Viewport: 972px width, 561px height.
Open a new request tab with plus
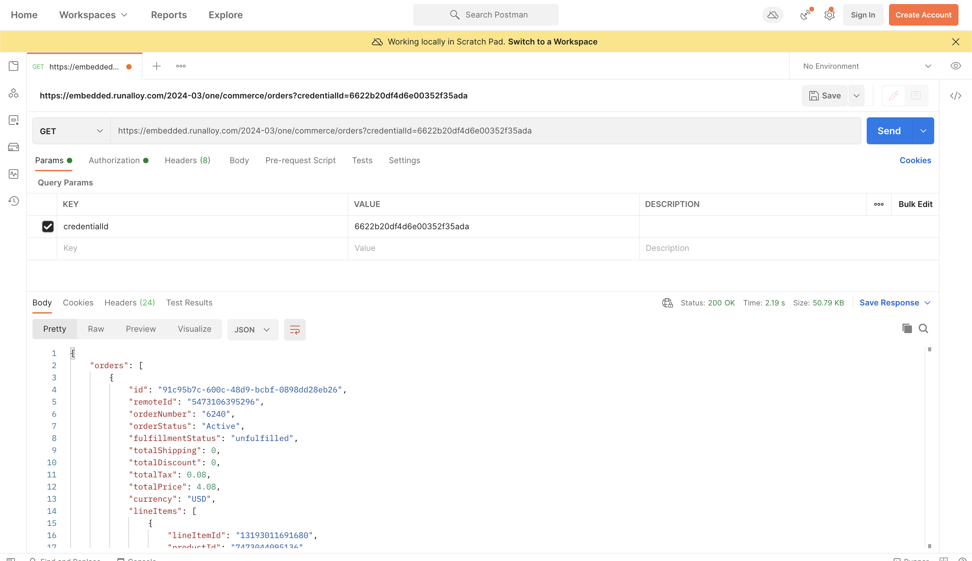[156, 66]
